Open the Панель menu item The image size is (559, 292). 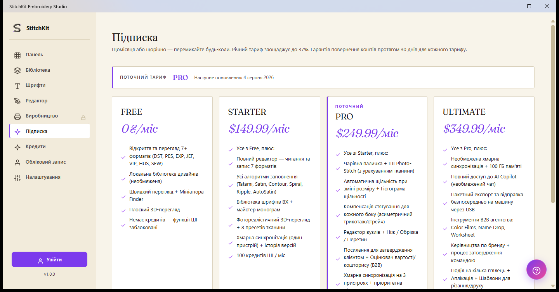point(50,55)
